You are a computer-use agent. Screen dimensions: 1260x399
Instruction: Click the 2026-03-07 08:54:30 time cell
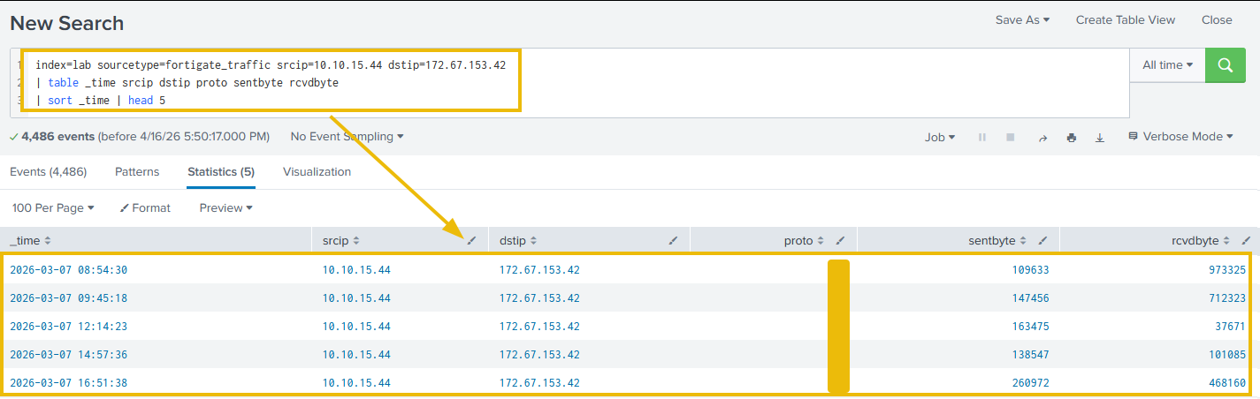[68, 270]
